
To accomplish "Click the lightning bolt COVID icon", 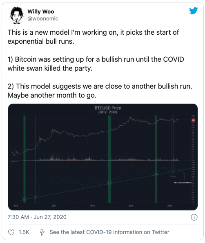I will pos(42,232).
